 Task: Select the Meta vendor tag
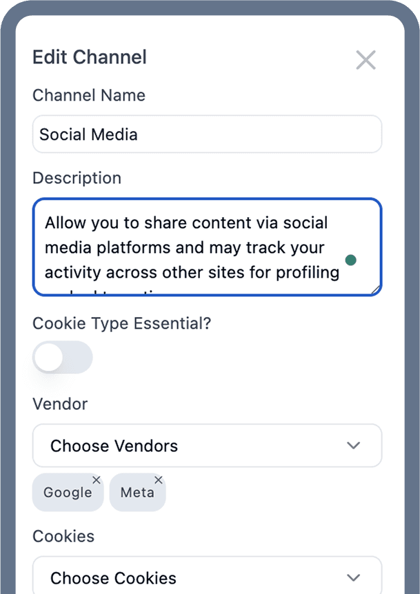137,493
